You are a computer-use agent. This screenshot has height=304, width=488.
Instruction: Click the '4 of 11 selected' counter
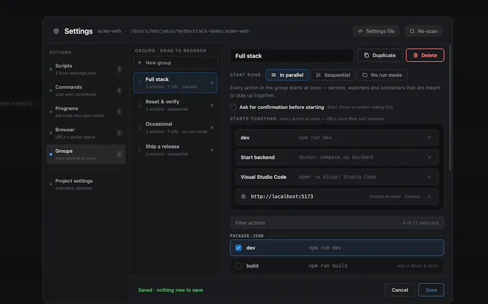[x=420, y=223]
